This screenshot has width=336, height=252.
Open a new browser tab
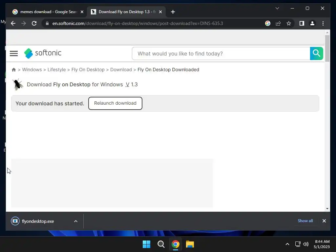(173, 12)
